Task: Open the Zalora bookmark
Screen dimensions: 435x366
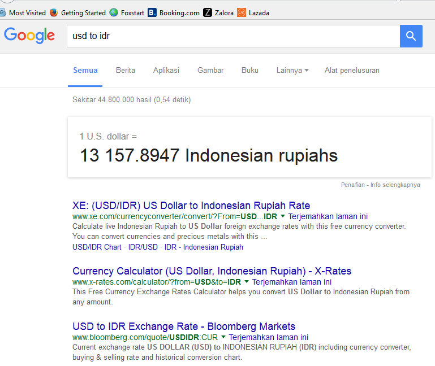Action: (218, 13)
